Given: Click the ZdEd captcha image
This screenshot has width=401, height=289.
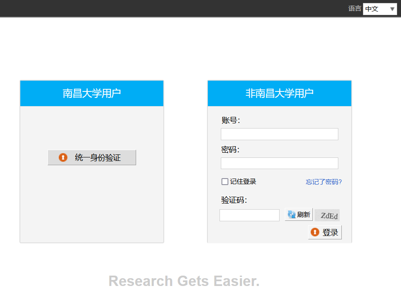Looking at the screenshot, I should tap(328, 215).
